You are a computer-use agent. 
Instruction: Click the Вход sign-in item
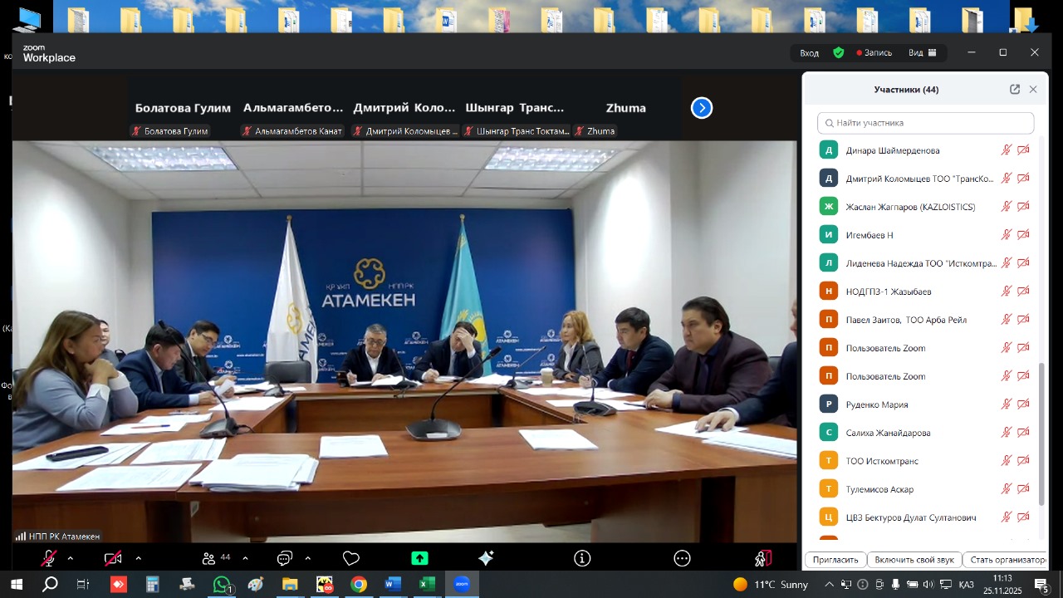pyautogui.click(x=809, y=52)
